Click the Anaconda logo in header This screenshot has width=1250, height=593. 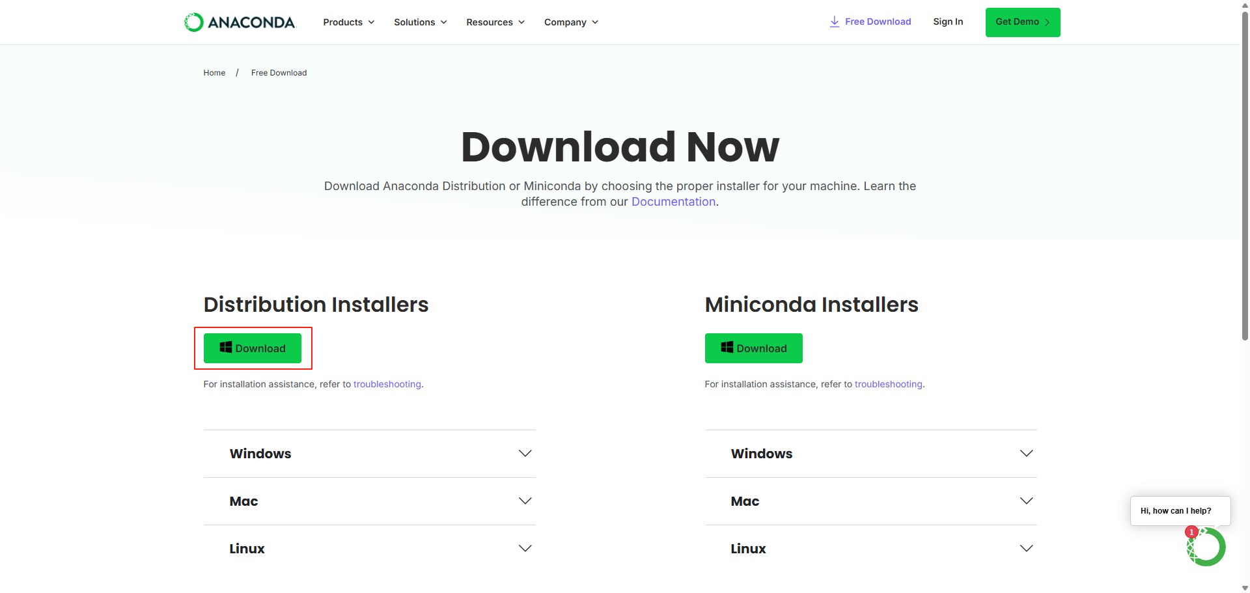tap(240, 22)
